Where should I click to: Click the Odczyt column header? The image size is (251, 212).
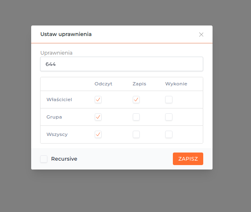tap(103, 84)
